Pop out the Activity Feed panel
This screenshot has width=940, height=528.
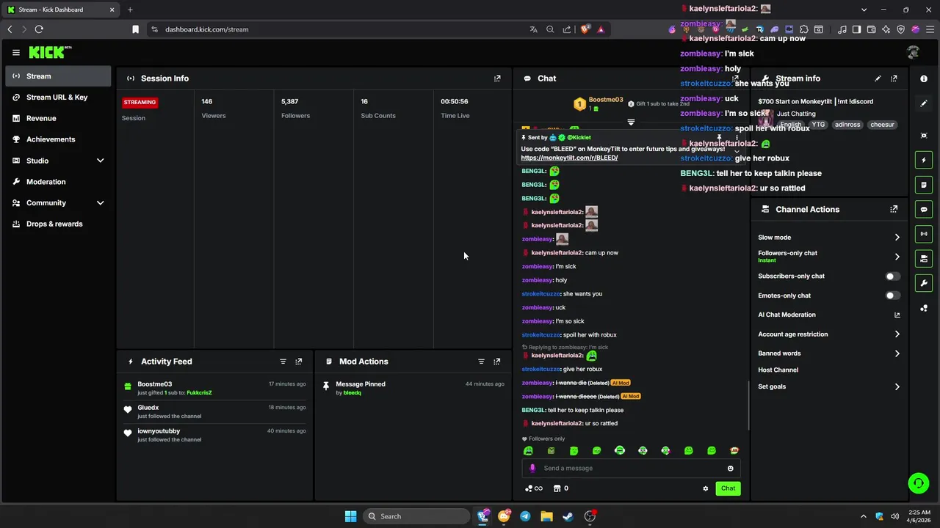299,362
